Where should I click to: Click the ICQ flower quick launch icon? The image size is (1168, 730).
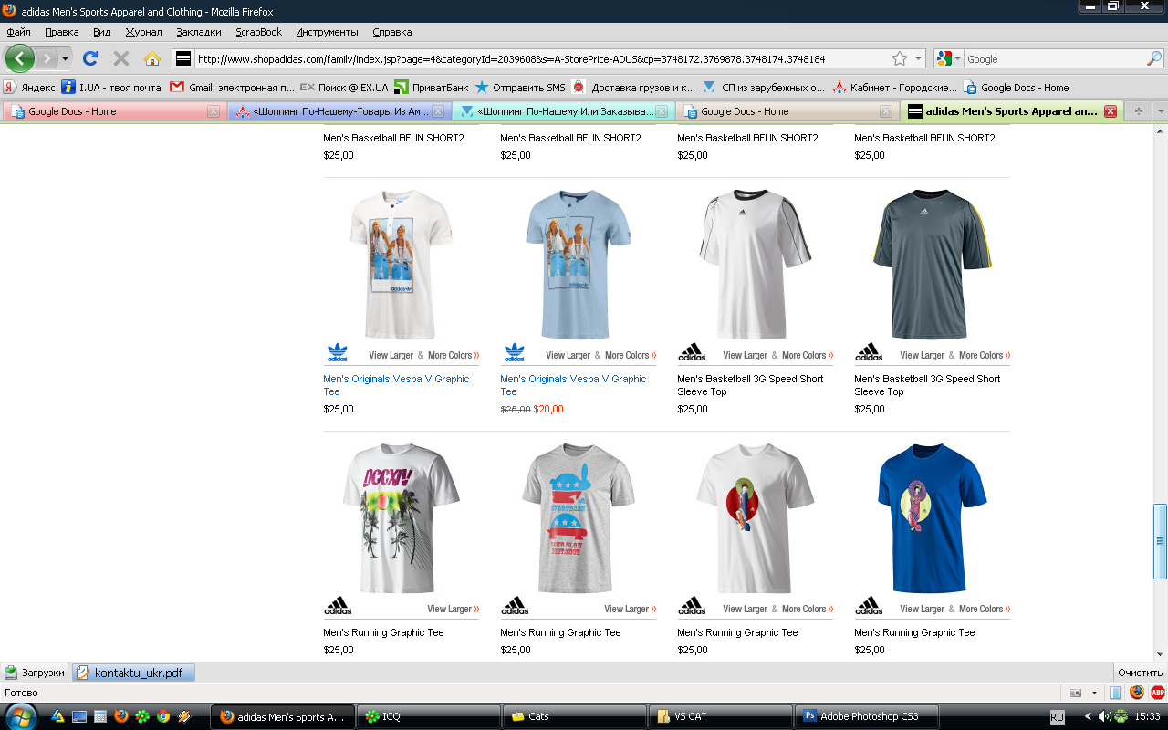tap(142, 716)
